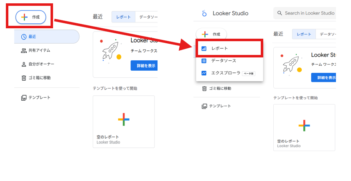
Task: Switch to the レポート tab in left screenshot
Action: [x=123, y=17]
